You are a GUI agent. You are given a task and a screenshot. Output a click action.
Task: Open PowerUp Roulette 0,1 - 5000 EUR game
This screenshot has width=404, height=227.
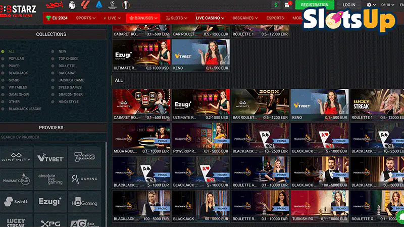tap(200, 138)
